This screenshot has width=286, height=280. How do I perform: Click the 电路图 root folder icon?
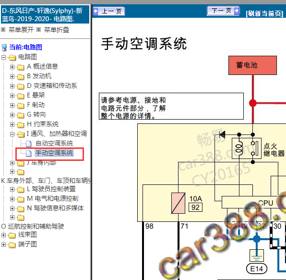pyautogui.click(x=12, y=58)
